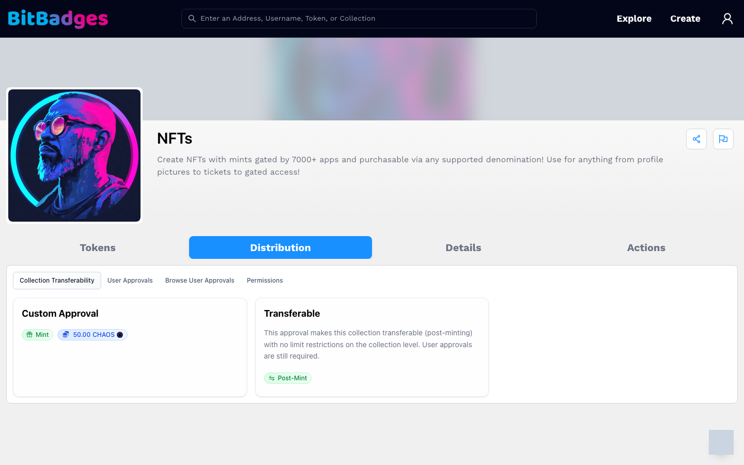Switch to the Details tab

[x=463, y=247]
